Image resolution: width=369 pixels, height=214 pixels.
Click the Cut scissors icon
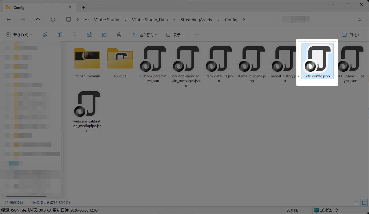click(45, 35)
